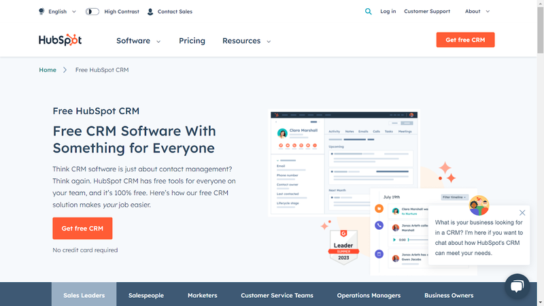
Task: Switch to the Business Owners tab
Action: (449, 295)
